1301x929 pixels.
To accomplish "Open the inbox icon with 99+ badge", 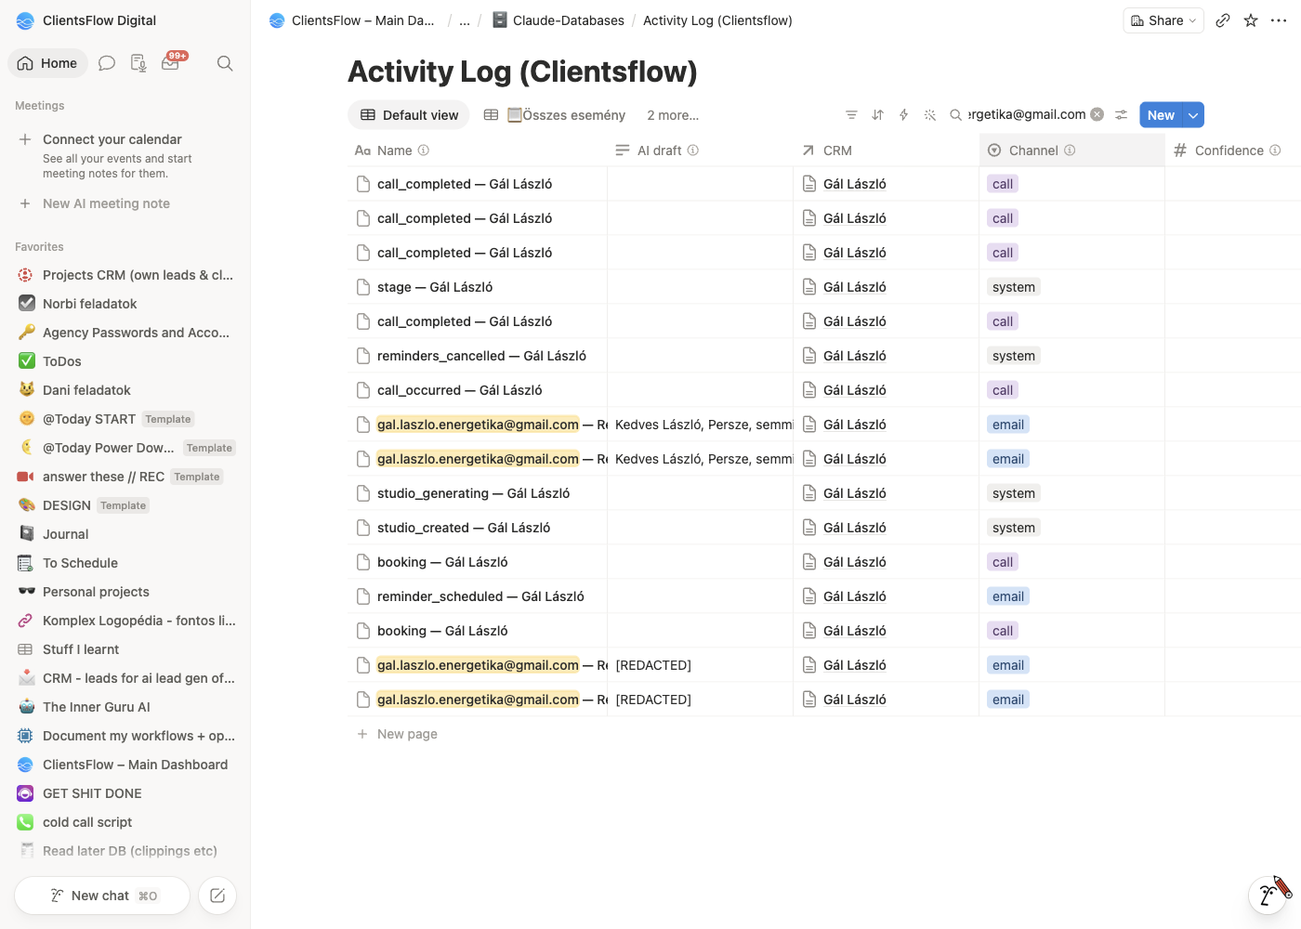I will [x=171, y=62].
